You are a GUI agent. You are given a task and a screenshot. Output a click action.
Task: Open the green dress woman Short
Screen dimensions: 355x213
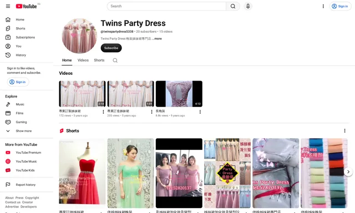[x=131, y=173]
